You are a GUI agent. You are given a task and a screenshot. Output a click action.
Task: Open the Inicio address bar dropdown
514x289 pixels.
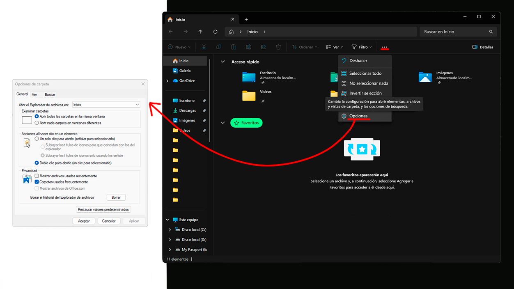pyautogui.click(x=264, y=32)
